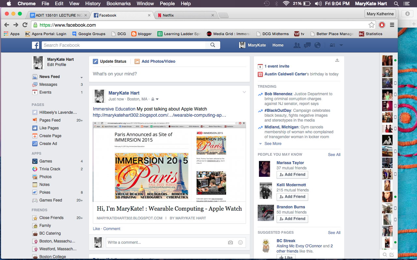417x260 pixels.
Task: Open the People menu in Chrome
Action: click(167, 4)
